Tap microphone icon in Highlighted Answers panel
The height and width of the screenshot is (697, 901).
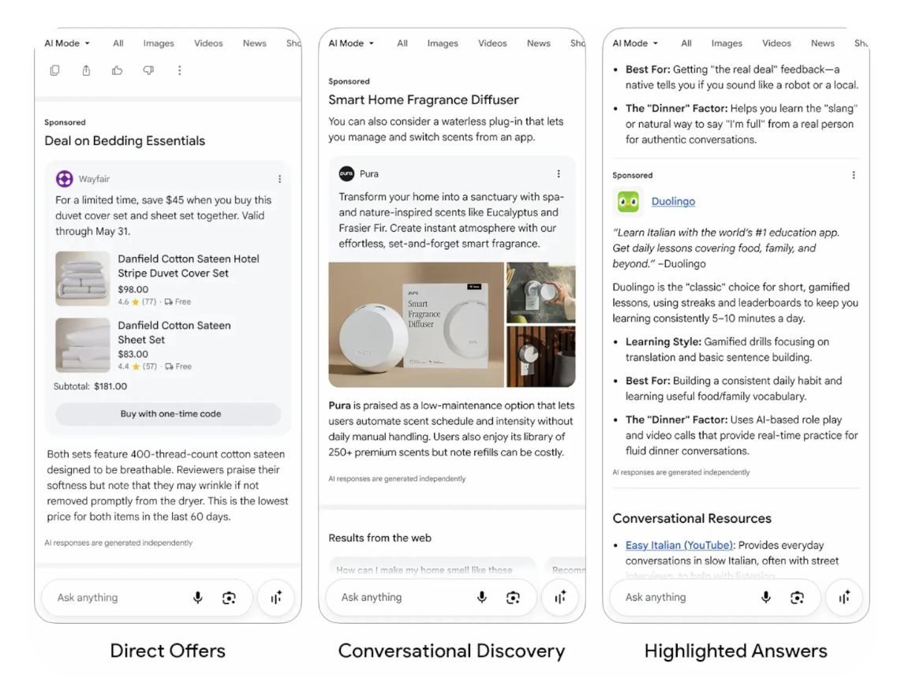click(x=765, y=598)
